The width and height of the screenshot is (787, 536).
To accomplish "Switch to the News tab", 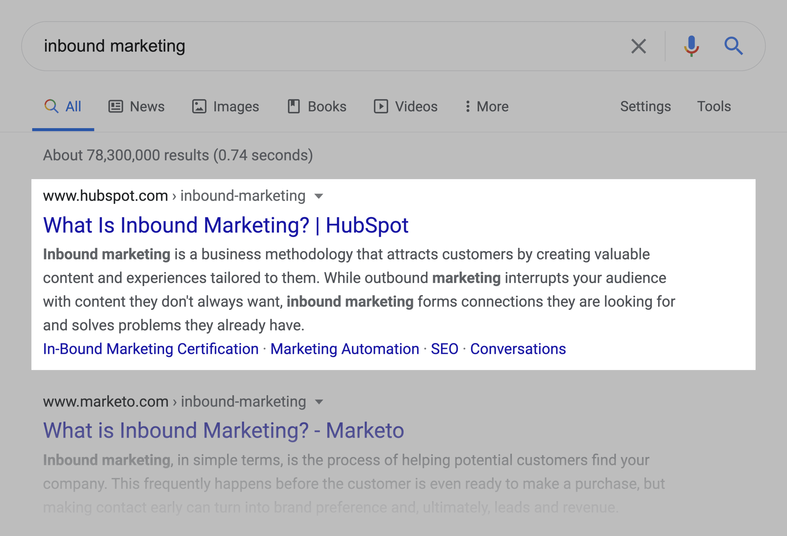I will click(x=136, y=107).
